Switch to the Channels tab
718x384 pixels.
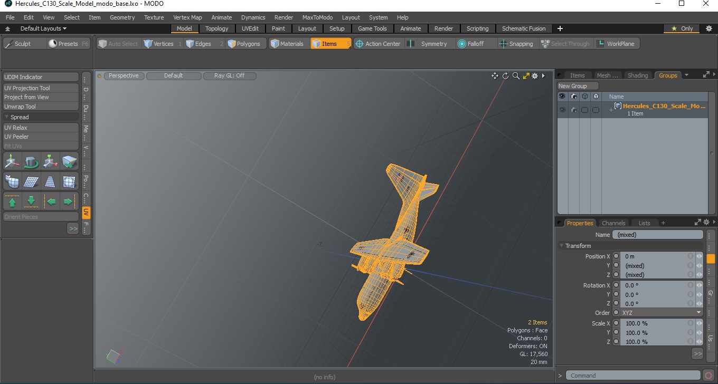pyautogui.click(x=613, y=223)
